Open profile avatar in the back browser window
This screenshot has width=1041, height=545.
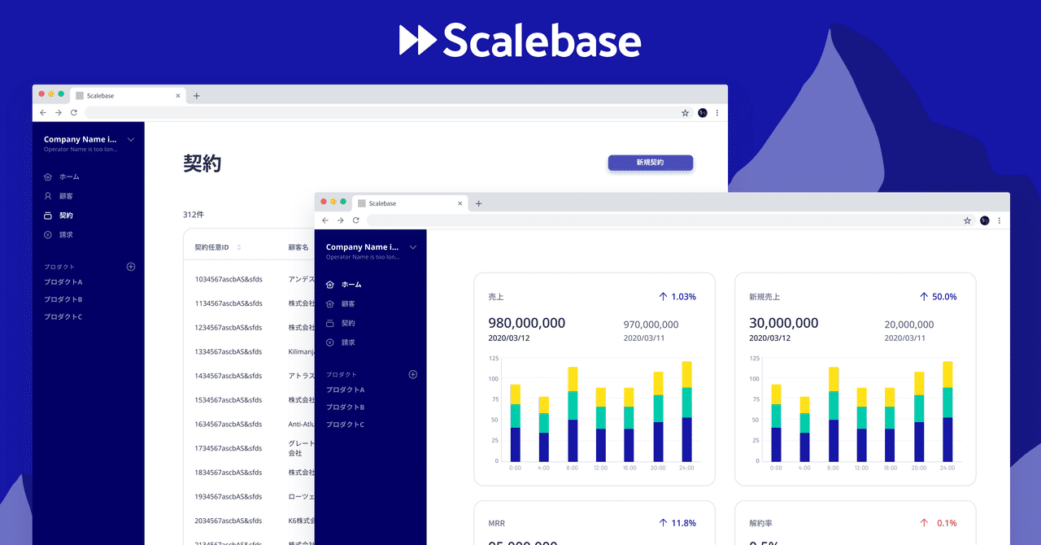pyautogui.click(x=702, y=113)
